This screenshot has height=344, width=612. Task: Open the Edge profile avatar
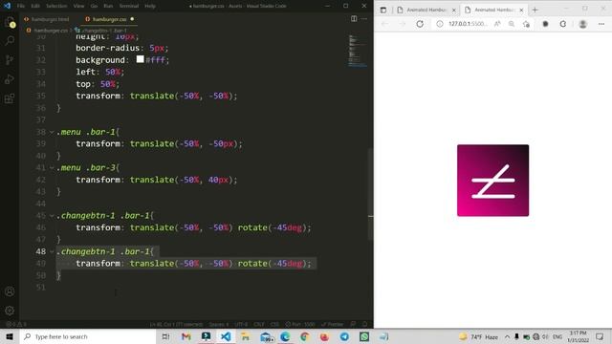pos(582,24)
